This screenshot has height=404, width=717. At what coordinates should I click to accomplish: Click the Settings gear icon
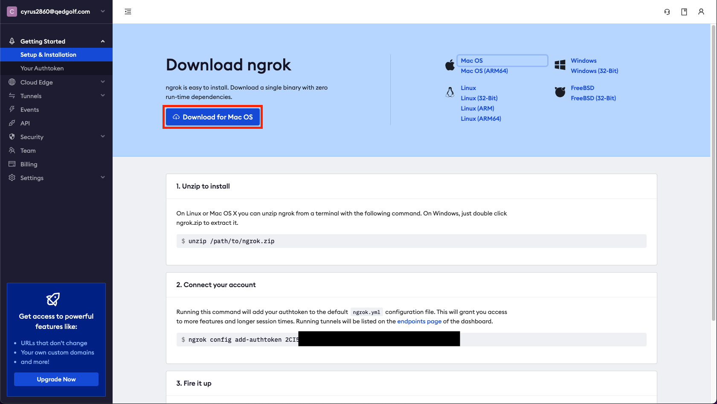(x=12, y=178)
